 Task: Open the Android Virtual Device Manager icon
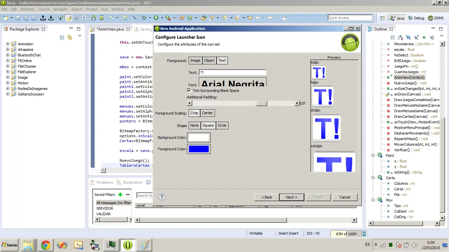tap(102, 18)
